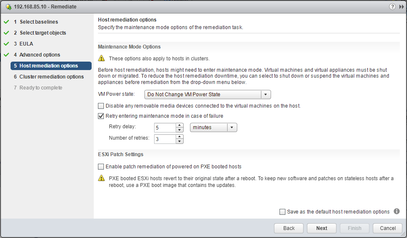
Task: Click the info icon beside Save as default
Action: click(396, 211)
